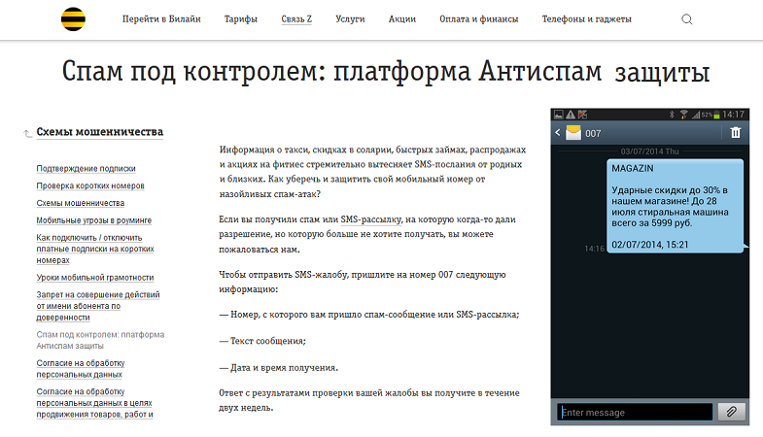Image resolution: width=763 pixels, height=437 pixels.
Task: Click the line — Дата и время получения.
Action: coord(278,367)
